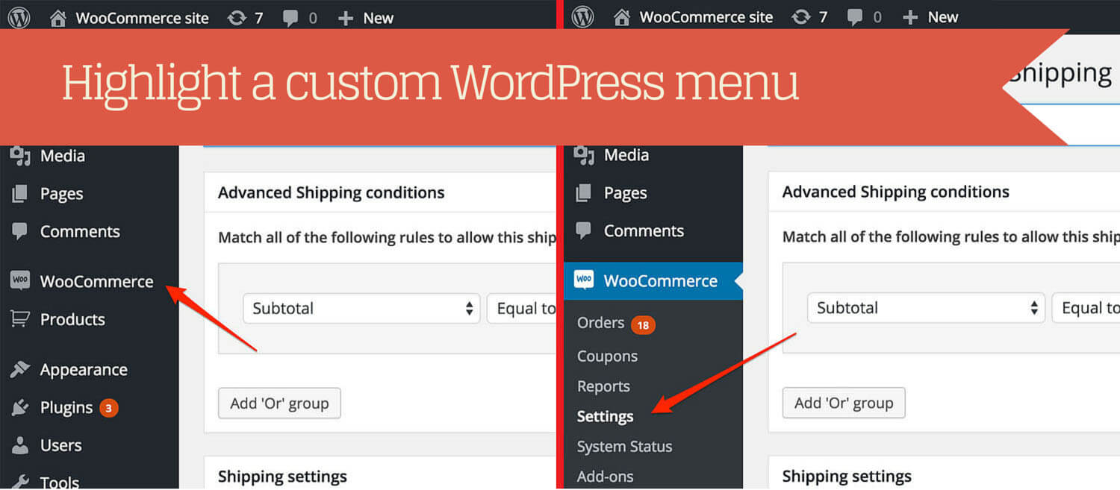This screenshot has height=490, width=1120.
Task: Click 'Shipping settings' heading, right screenshot
Action: [847, 476]
